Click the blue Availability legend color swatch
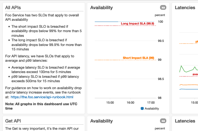 (x=142, y=109)
